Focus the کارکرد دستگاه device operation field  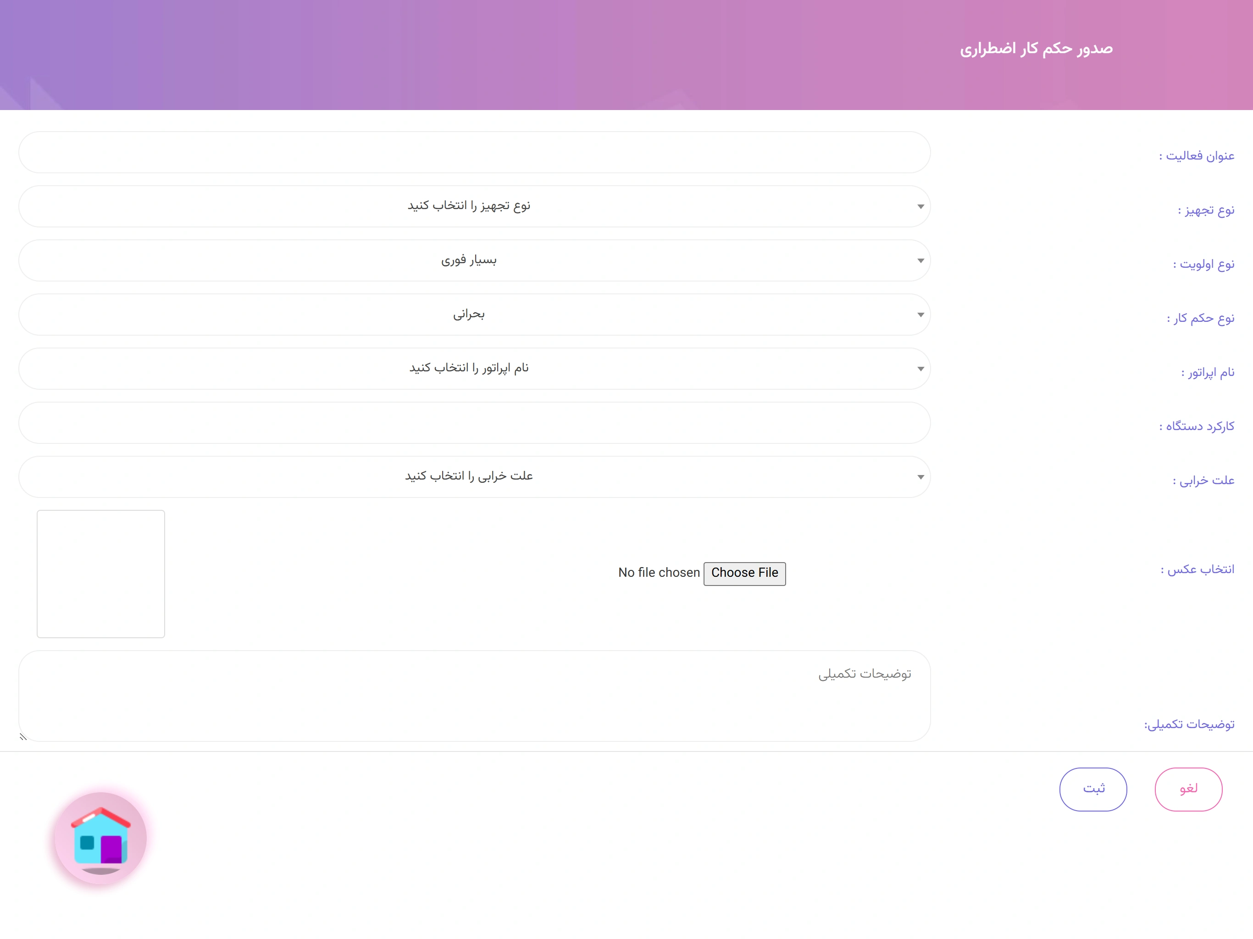point(475,422)
